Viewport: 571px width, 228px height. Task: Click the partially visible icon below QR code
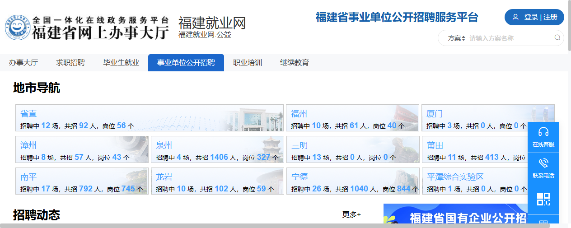tap(543, 222)
